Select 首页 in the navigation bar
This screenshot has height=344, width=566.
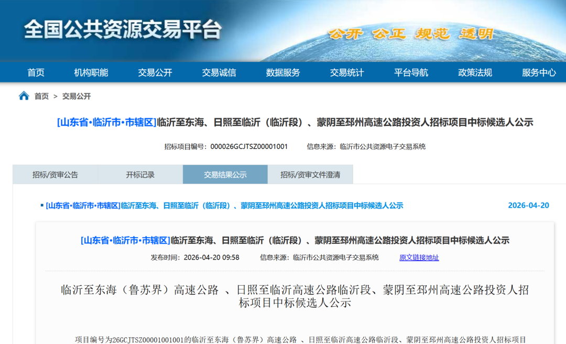(35, 72)
